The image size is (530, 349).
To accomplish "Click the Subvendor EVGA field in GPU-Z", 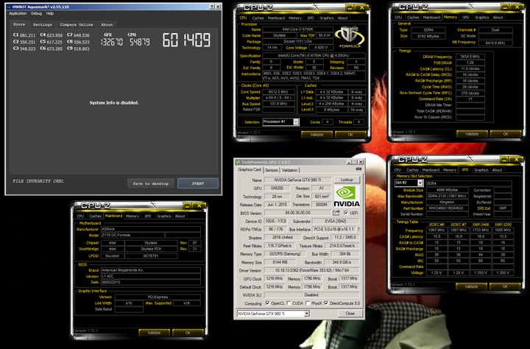I will pos(336,221).
